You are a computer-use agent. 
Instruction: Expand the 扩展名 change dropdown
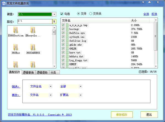point(81,95)
